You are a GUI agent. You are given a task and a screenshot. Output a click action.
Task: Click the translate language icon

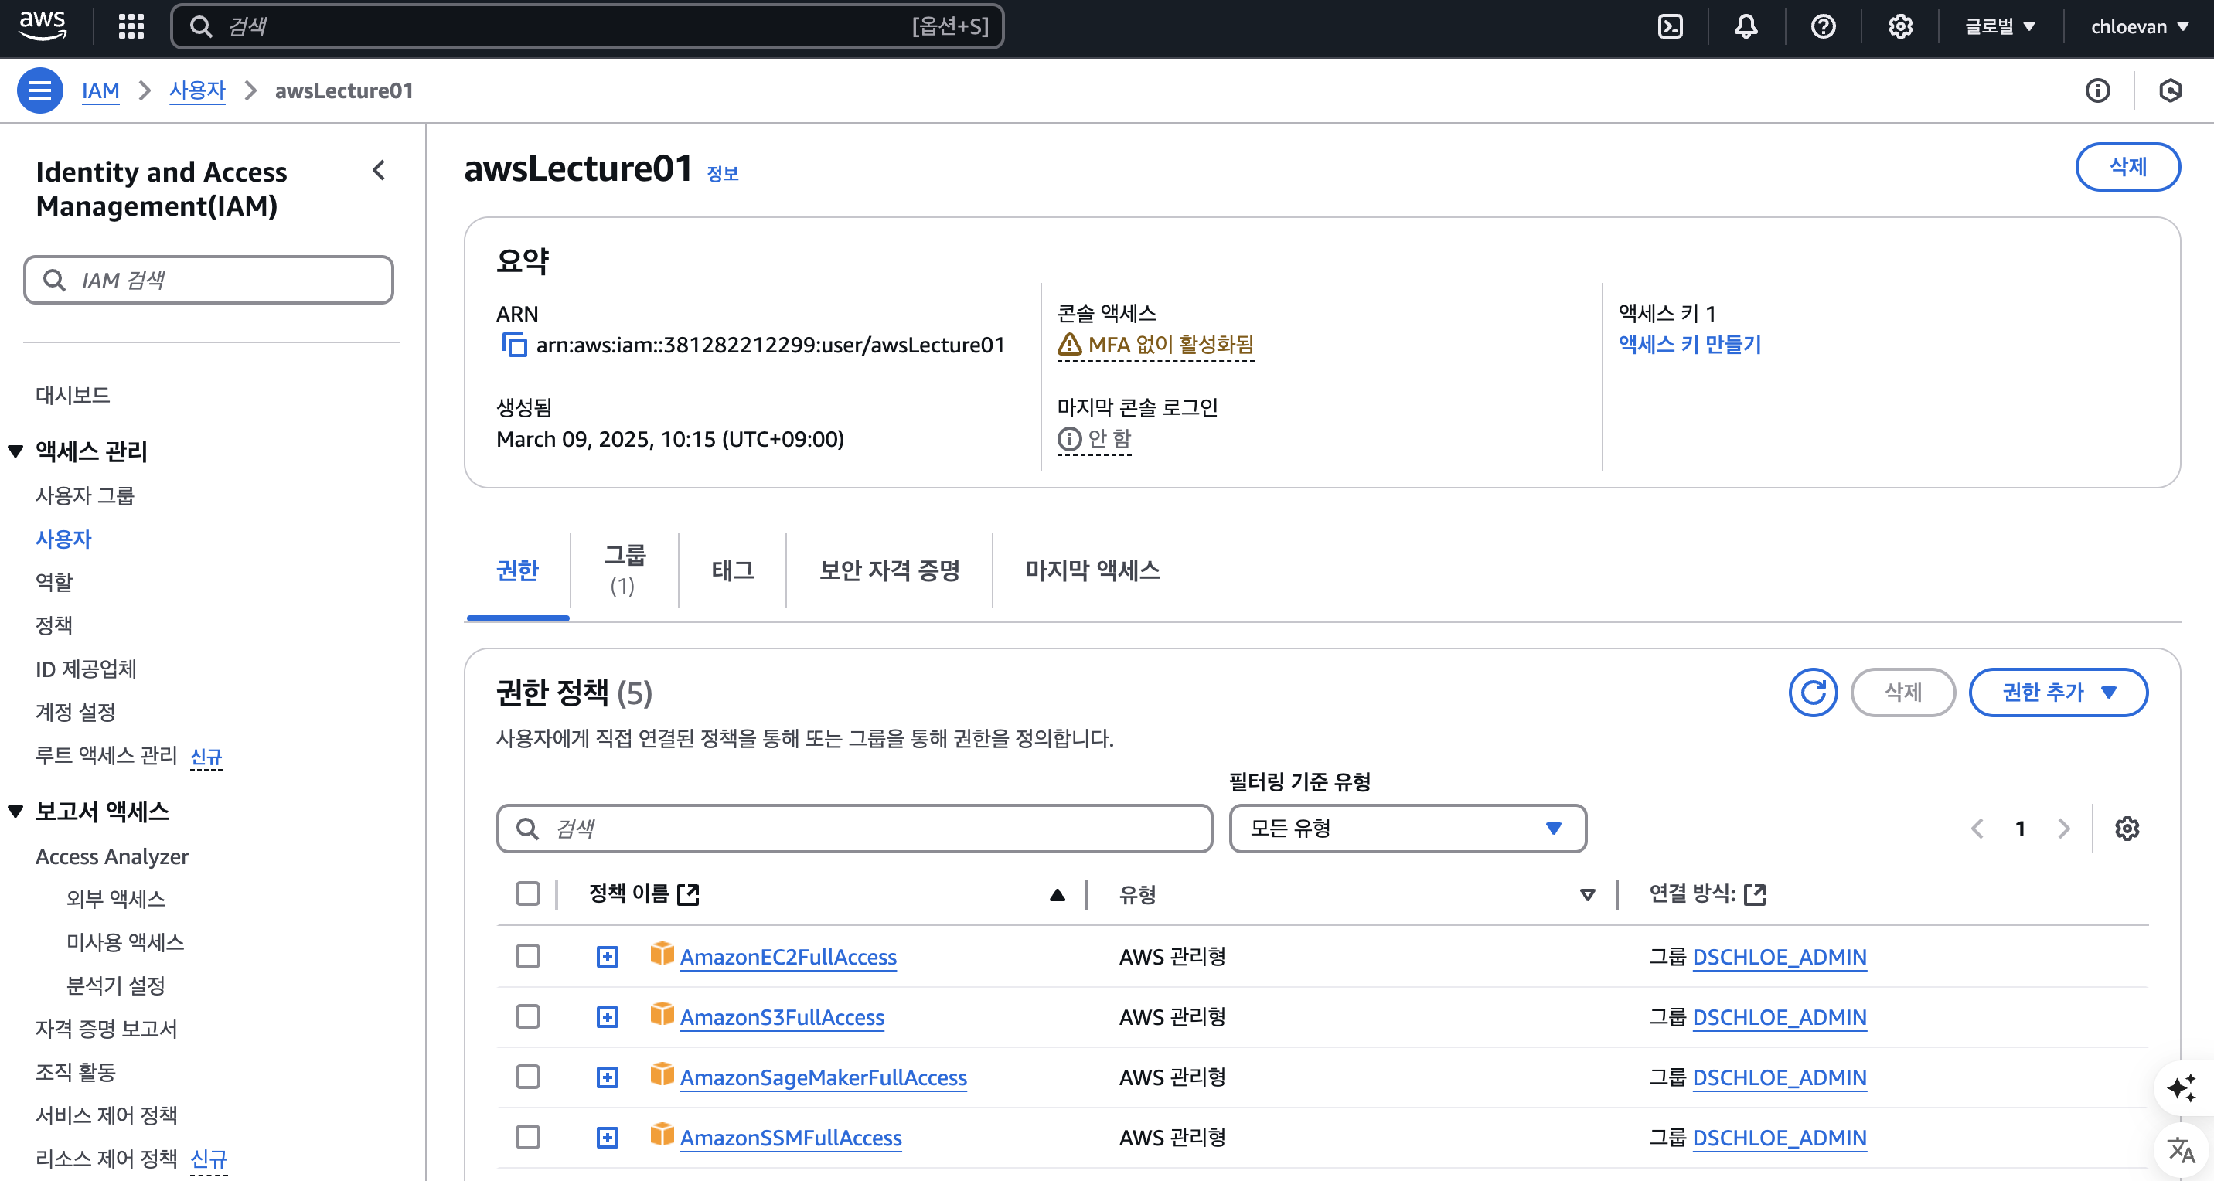(x=2181, y=1149)
